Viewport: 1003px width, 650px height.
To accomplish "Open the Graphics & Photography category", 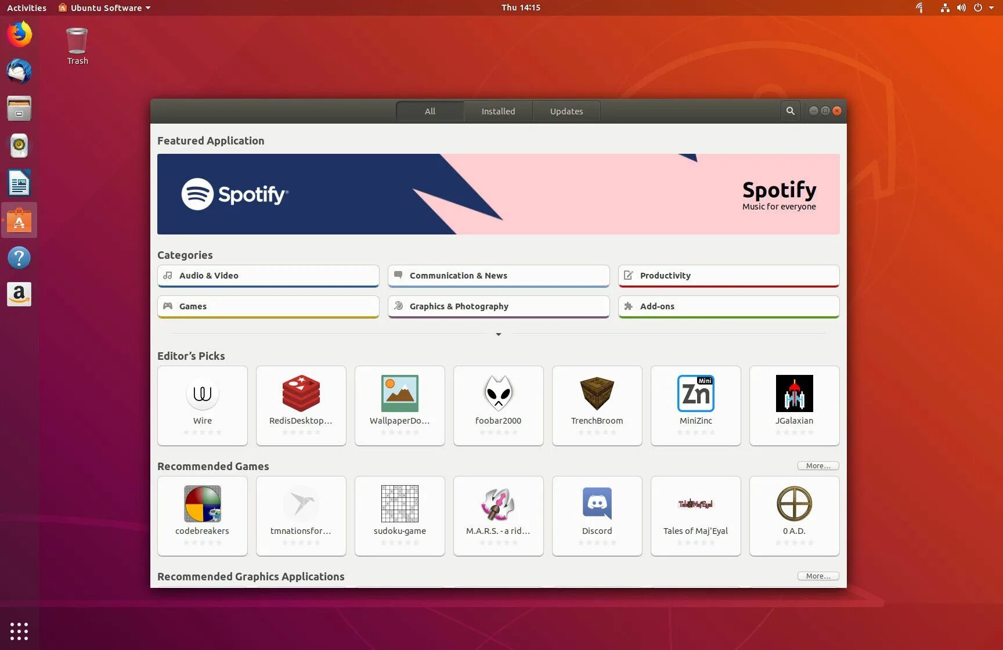I will tap(499, 306).
